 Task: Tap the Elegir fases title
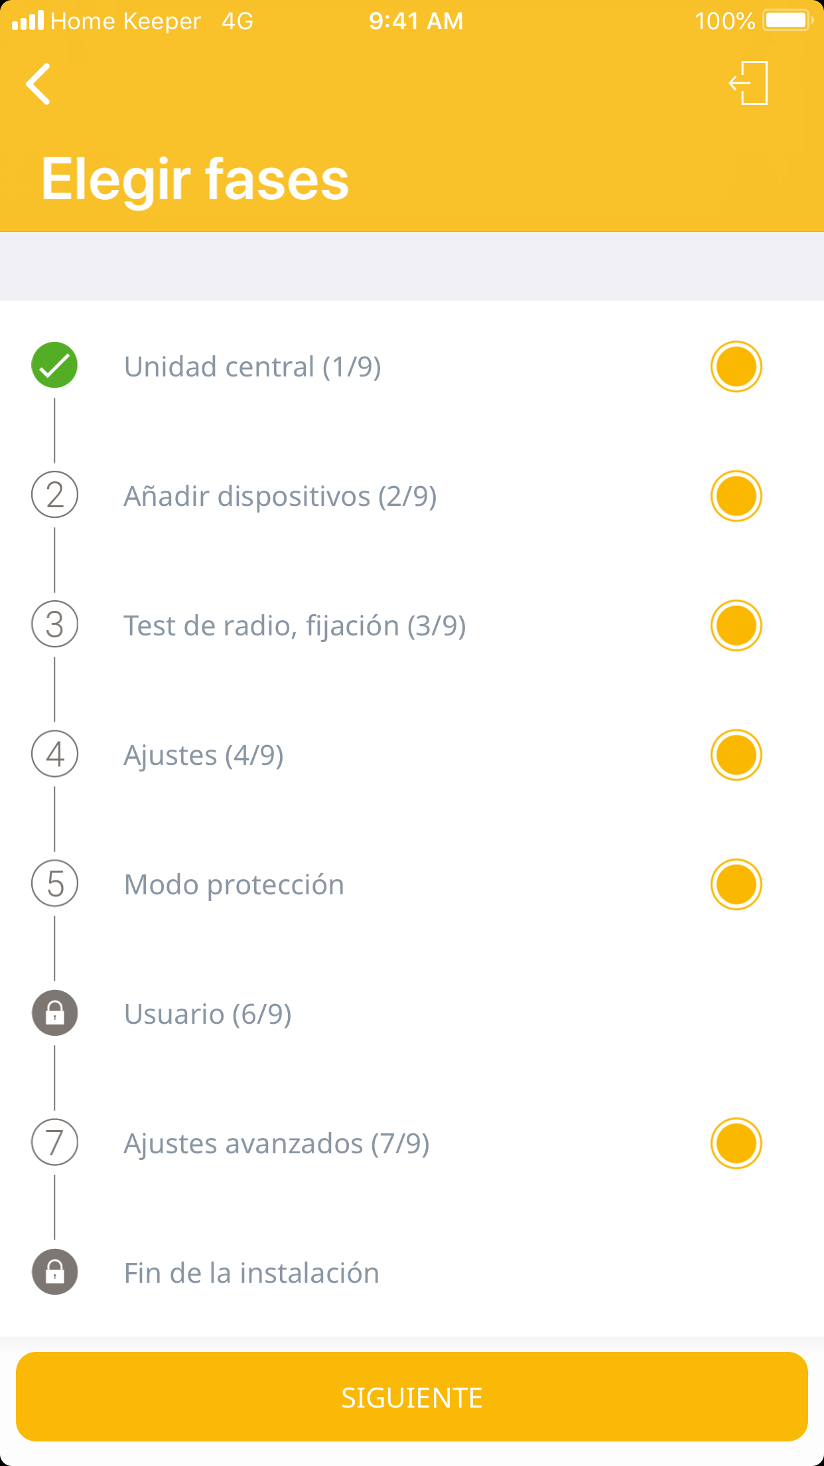coord(195,179)
